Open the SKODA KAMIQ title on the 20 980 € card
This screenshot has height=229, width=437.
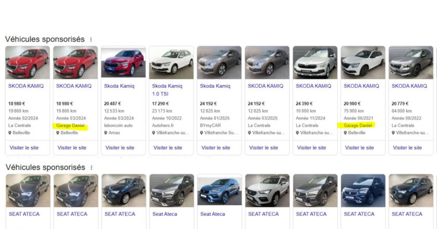(362, 86)
